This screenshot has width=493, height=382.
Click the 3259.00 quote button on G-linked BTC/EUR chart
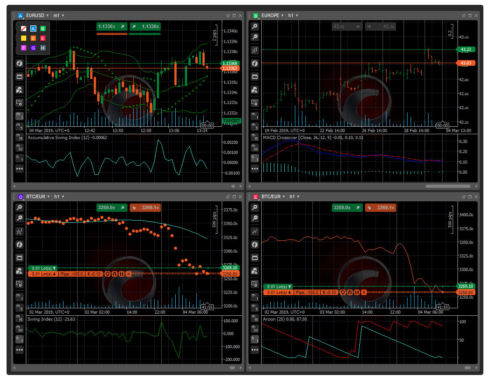pyautogui.click(x=112, y=208)
